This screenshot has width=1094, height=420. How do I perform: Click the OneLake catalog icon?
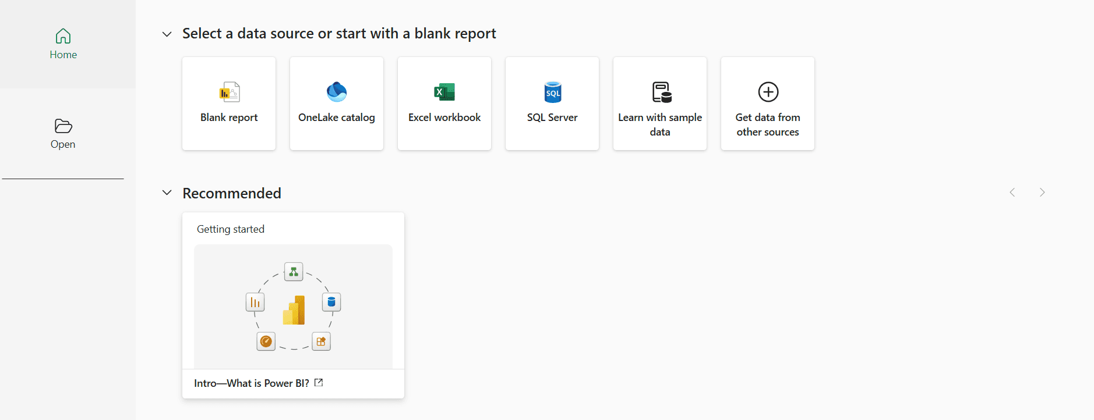pyautogui.click(x=337, y=92)
